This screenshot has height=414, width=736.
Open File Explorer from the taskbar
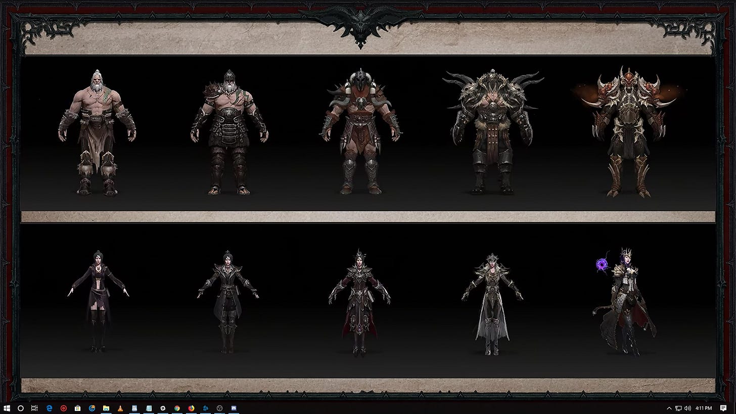click(106, 408)
